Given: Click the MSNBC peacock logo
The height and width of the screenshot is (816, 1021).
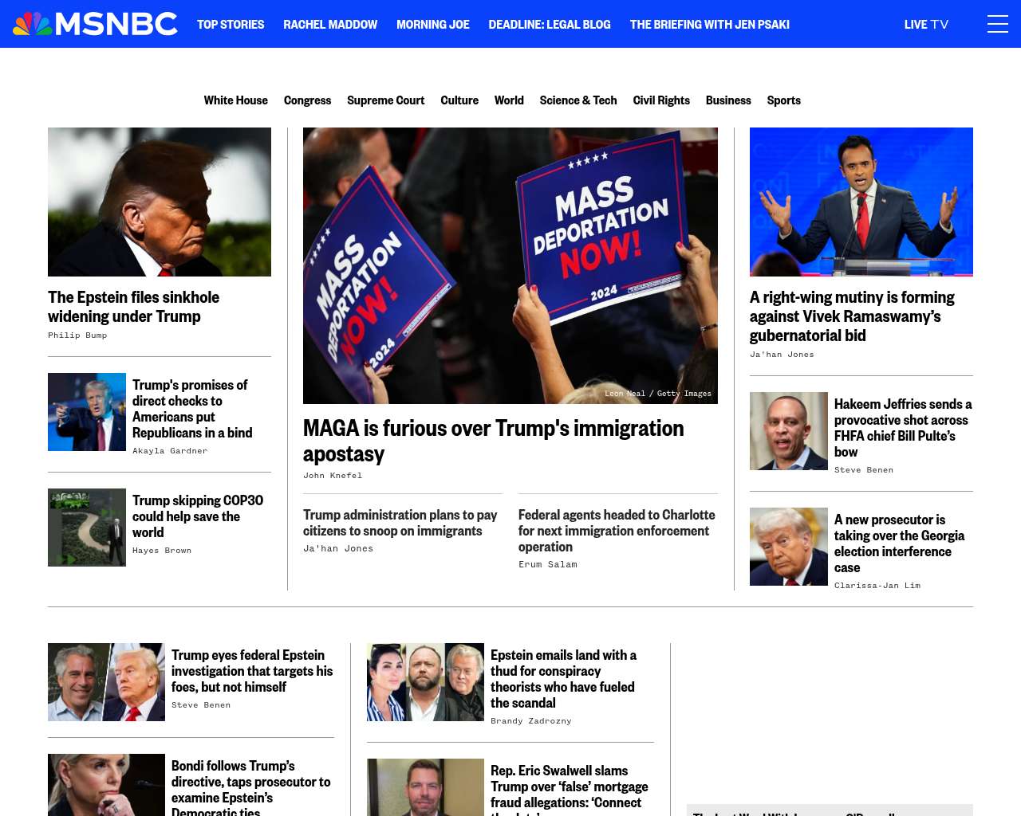Looking at the screenshot, I should pyautogui.click(x=95, y=24).
